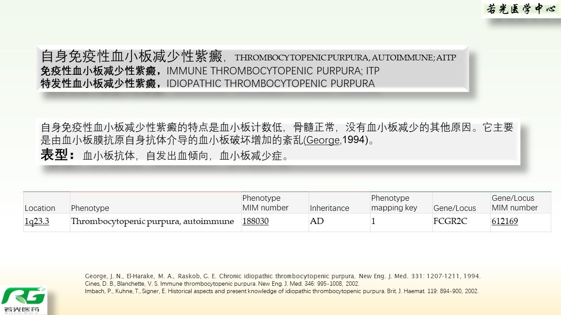Open gene MIM number 612169 link
Viewport: 561px width, 315px height.
(x=505, y=221)
